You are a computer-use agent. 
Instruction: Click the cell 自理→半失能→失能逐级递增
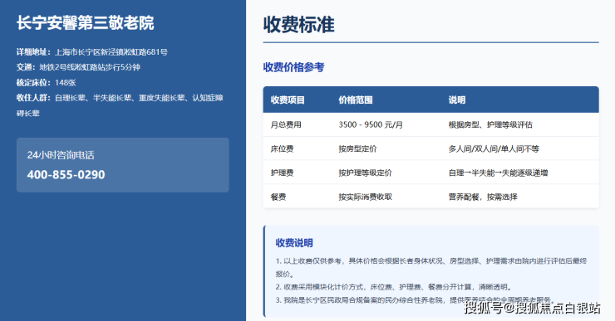tap(498, 173)
